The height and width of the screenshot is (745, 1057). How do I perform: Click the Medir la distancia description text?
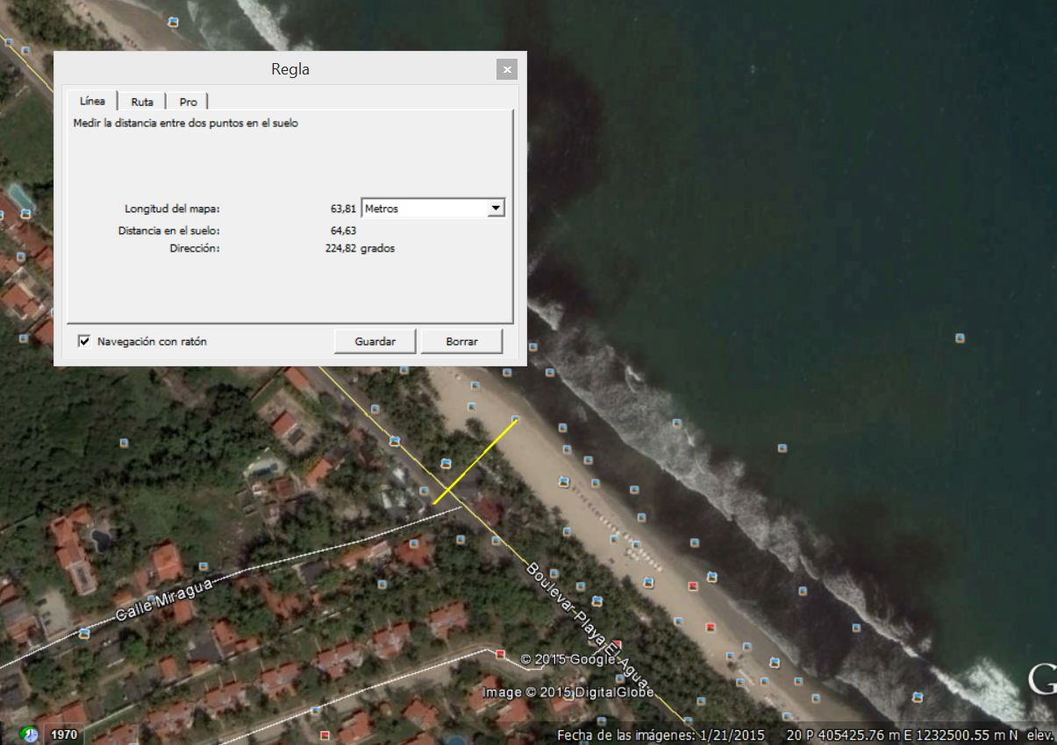(x=185, y=124)
